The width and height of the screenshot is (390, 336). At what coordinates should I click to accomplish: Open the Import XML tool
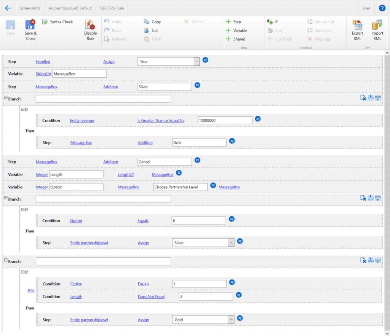pos(377,30)
